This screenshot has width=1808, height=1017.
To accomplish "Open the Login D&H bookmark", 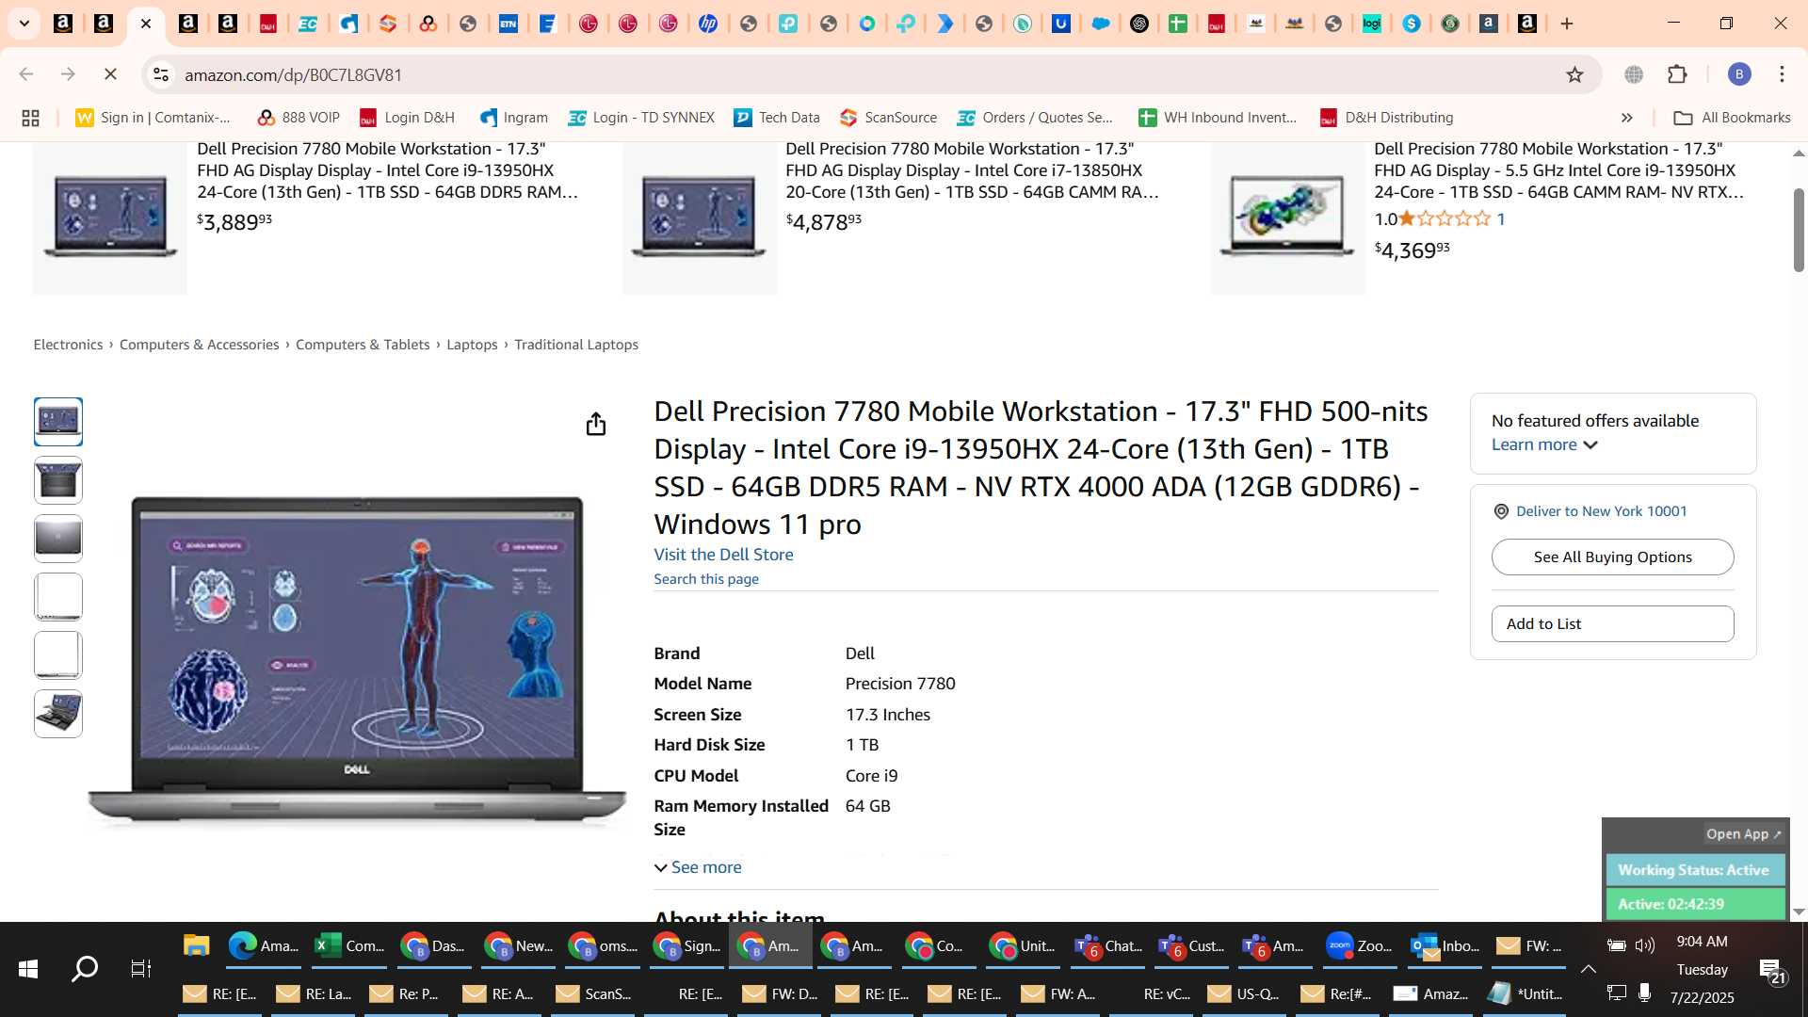I will [x=407, y=118].
